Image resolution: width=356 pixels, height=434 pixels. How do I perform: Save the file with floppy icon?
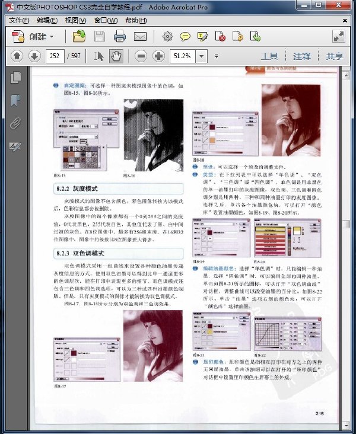[100, 37]
